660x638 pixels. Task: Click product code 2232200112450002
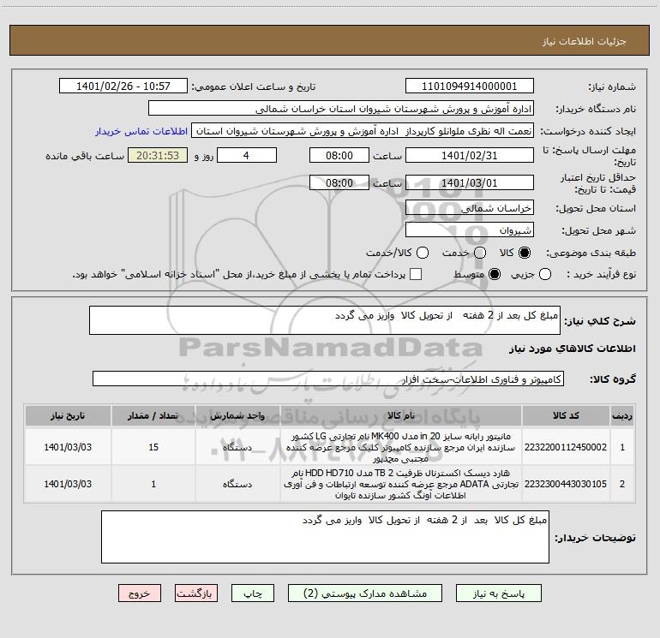566,447
